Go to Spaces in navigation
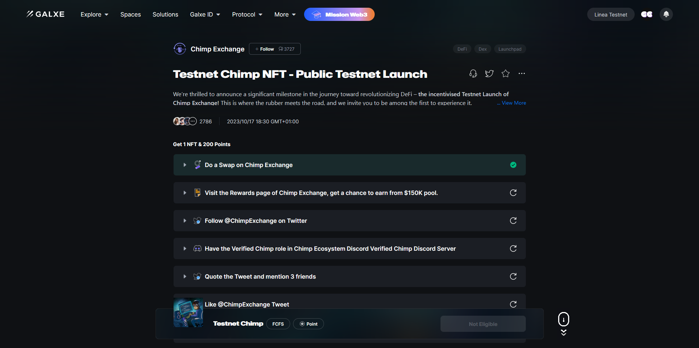This screenshot has width=699, height=348. tap(131, 15)
